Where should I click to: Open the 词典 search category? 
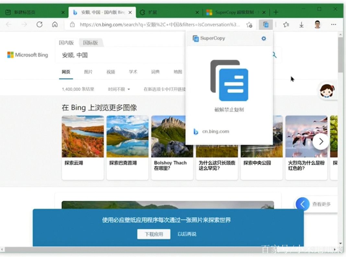(156, 72)
